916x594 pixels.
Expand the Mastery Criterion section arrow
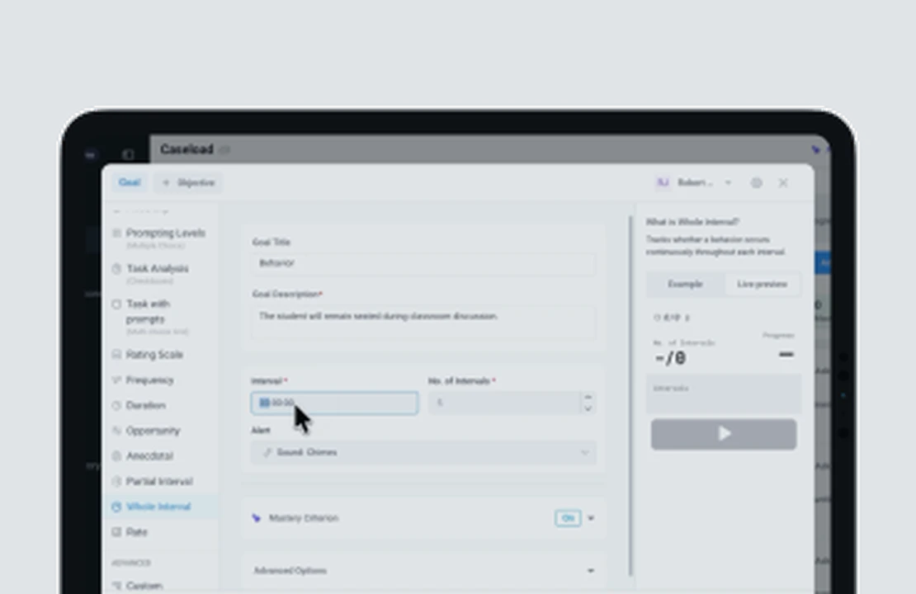(x=591, y=518)
